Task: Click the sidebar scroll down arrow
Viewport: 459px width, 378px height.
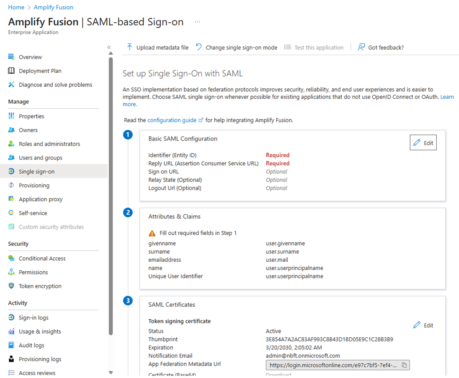Action: click(111, 372)
